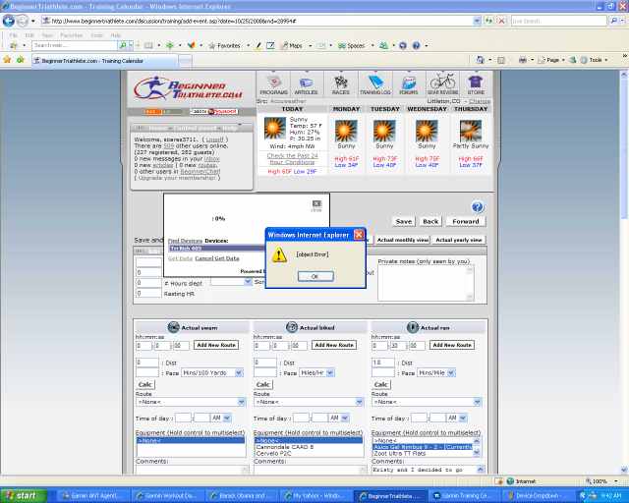Click the Spaces toolbar button

(x=352, y=46)
